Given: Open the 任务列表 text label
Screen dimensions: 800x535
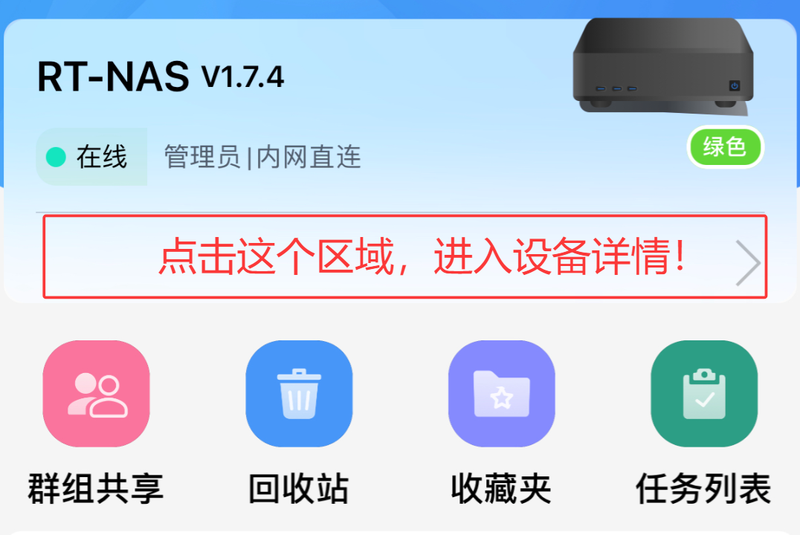Looking at the screenshot, I should [x=703, y=489].
